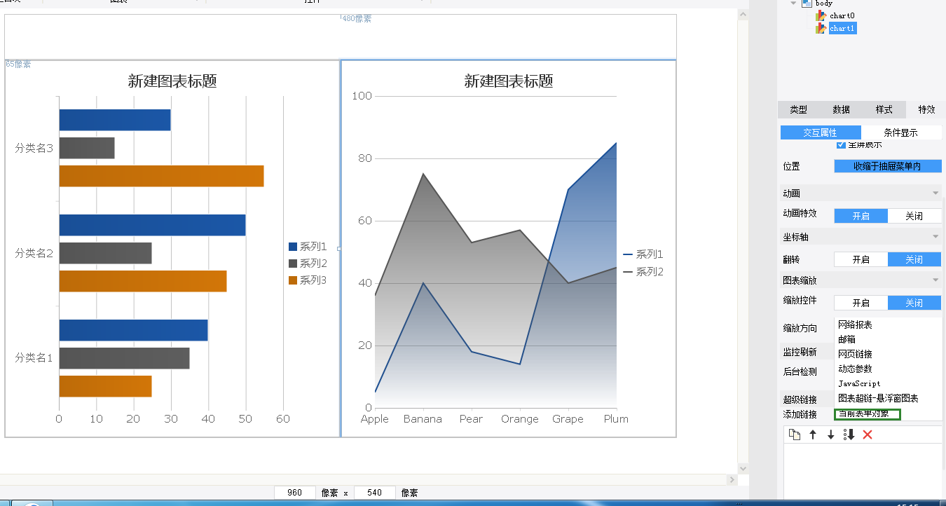Select the 交互属性 sub-tab
The image size is (946, 506).
tap(821, 132)
